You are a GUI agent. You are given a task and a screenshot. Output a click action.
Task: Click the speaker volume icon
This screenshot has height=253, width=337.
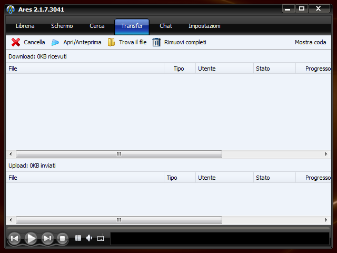point(89,238)
